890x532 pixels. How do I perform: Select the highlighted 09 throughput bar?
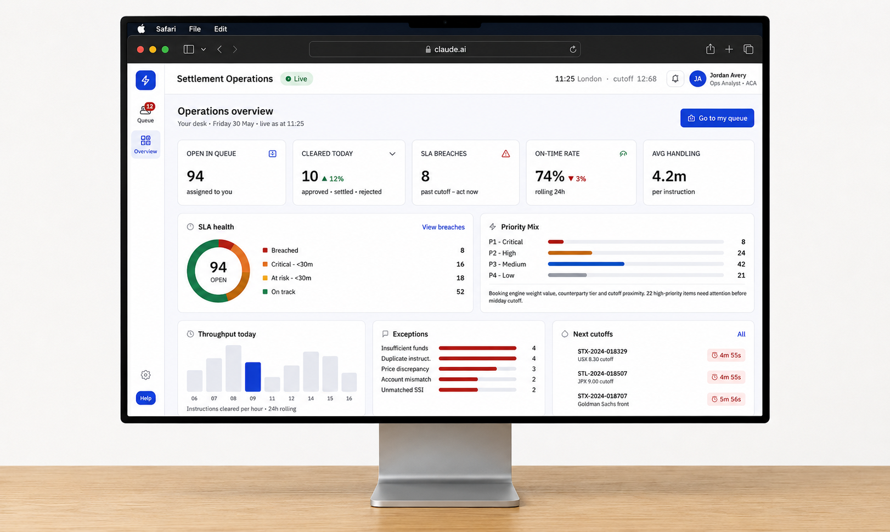pos(253,377)
